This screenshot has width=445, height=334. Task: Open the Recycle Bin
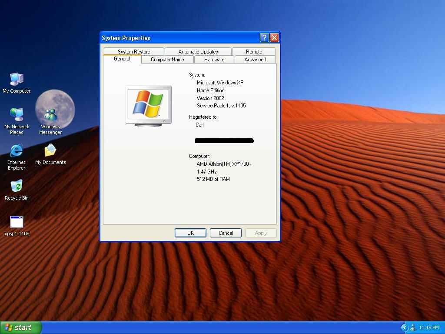coord(17,190)
